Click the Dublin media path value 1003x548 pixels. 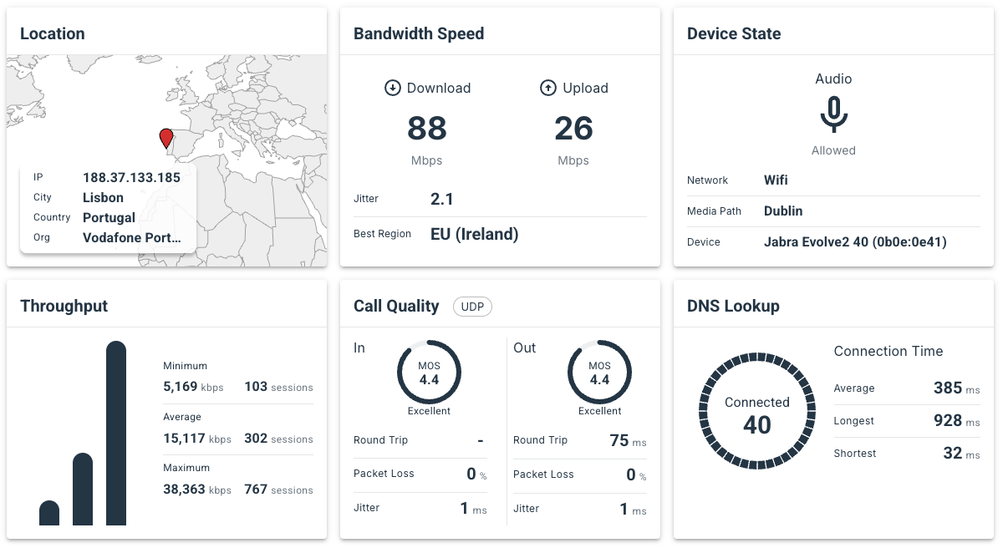[782, 211]
